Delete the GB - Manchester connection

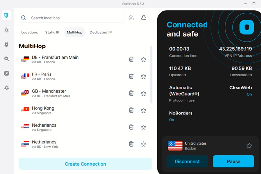[x=131, y=93]
